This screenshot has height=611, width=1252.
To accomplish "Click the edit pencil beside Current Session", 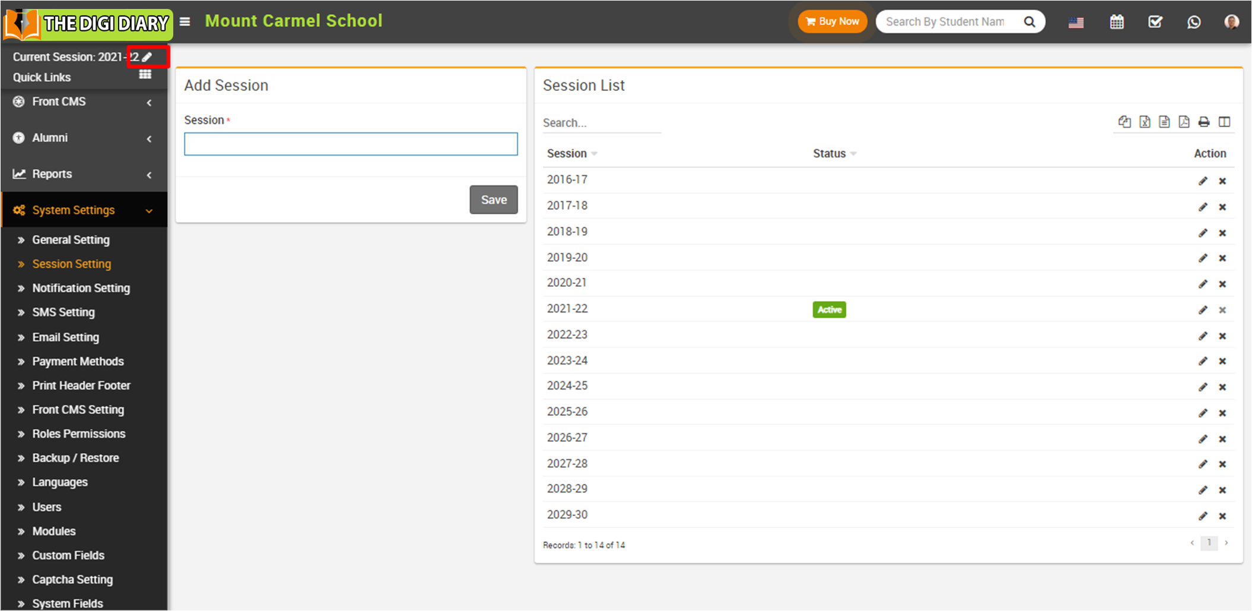I will click(x=147, y=57).
